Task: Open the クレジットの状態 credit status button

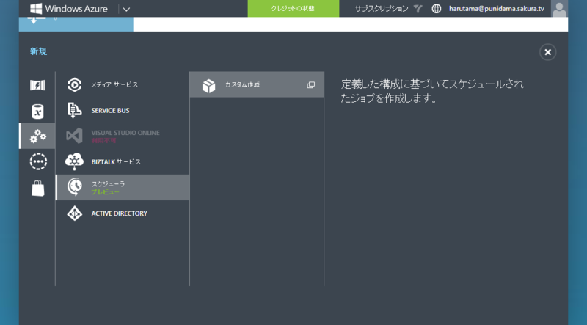Action: click(293, 9)
